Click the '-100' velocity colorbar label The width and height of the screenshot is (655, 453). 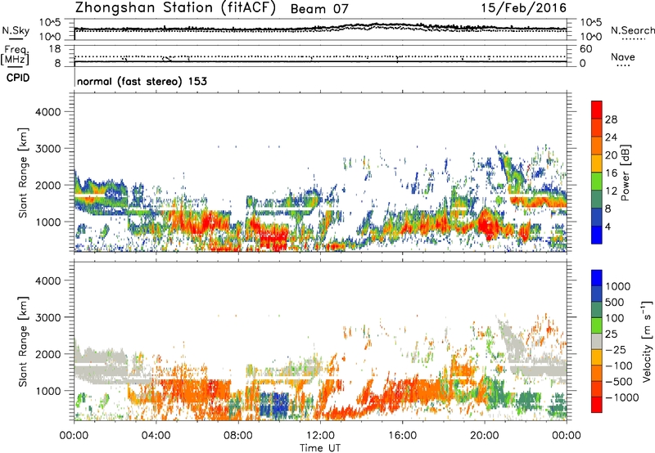click(x=619, y=366)
